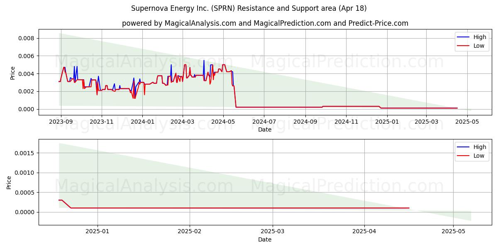Click the '2025-02' x-axis label in the bottom chart
Image resolution: width=498 pixels, height=249 pixels.
[190, 232]
